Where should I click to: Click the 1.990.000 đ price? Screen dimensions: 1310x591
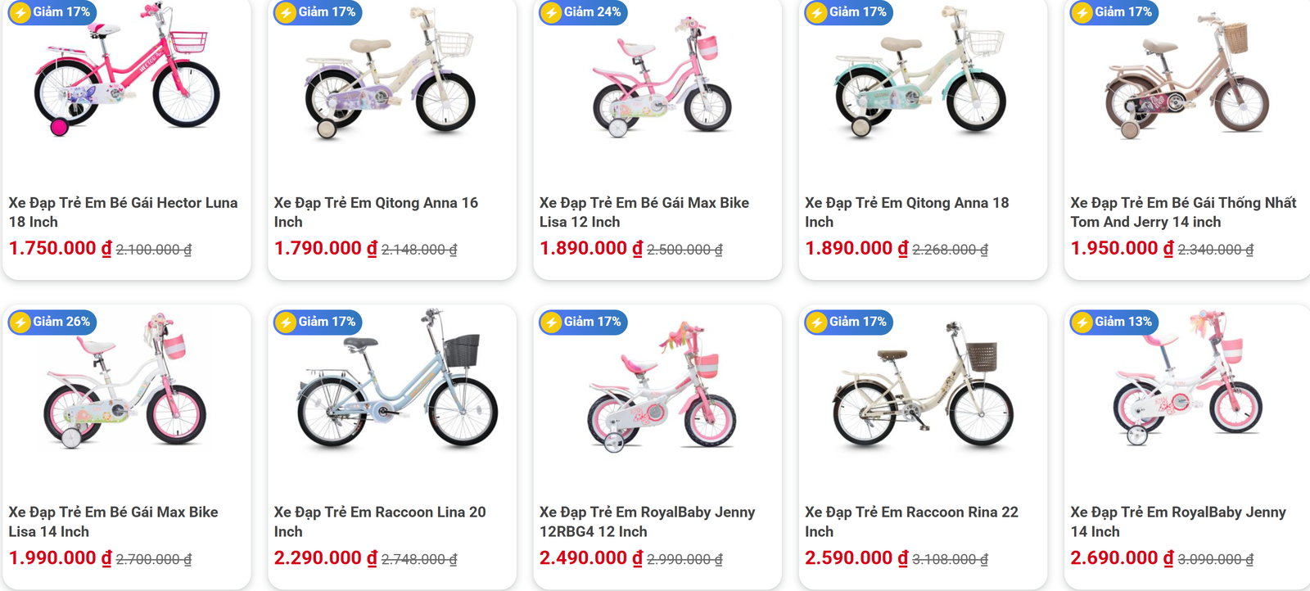point(60,558)
